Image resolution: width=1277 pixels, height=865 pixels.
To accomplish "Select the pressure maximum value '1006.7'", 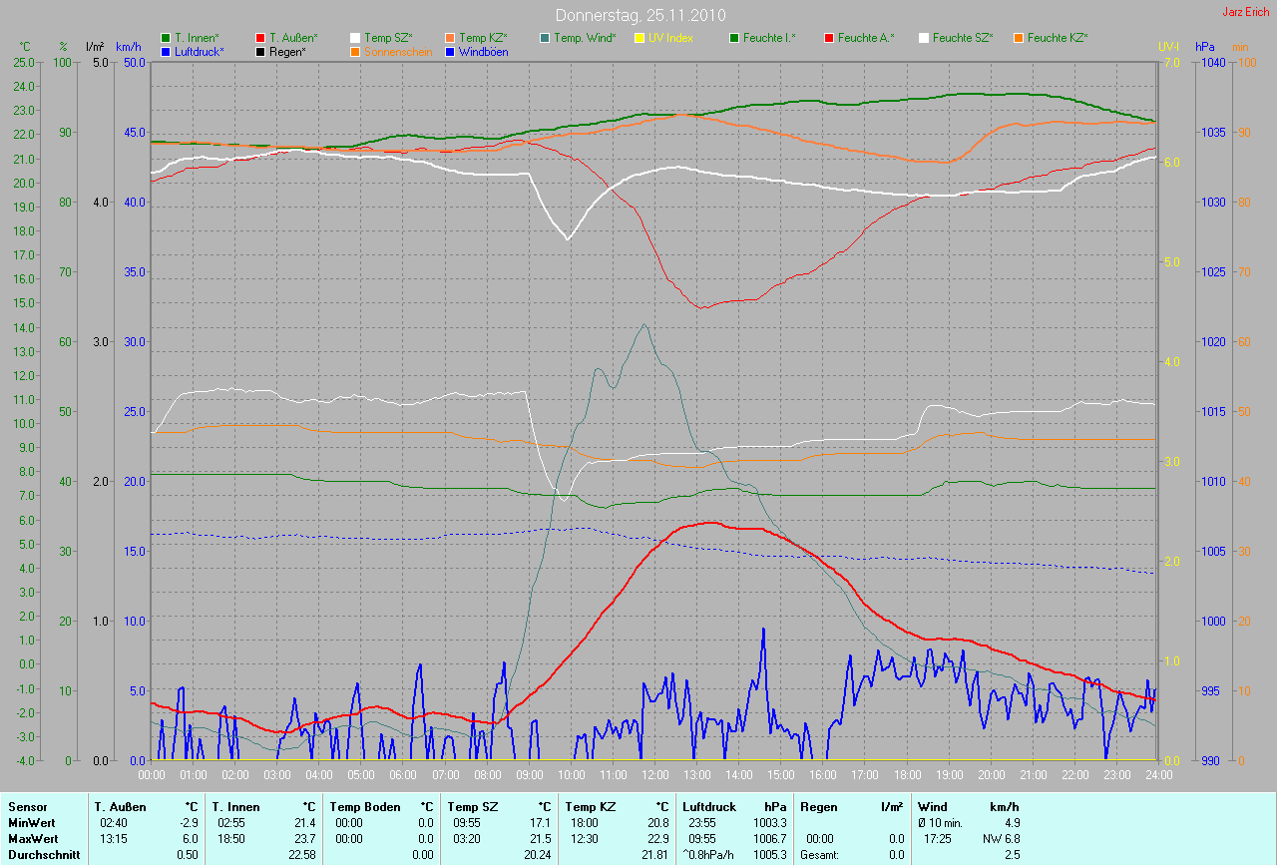I will [x=768, y=839].
